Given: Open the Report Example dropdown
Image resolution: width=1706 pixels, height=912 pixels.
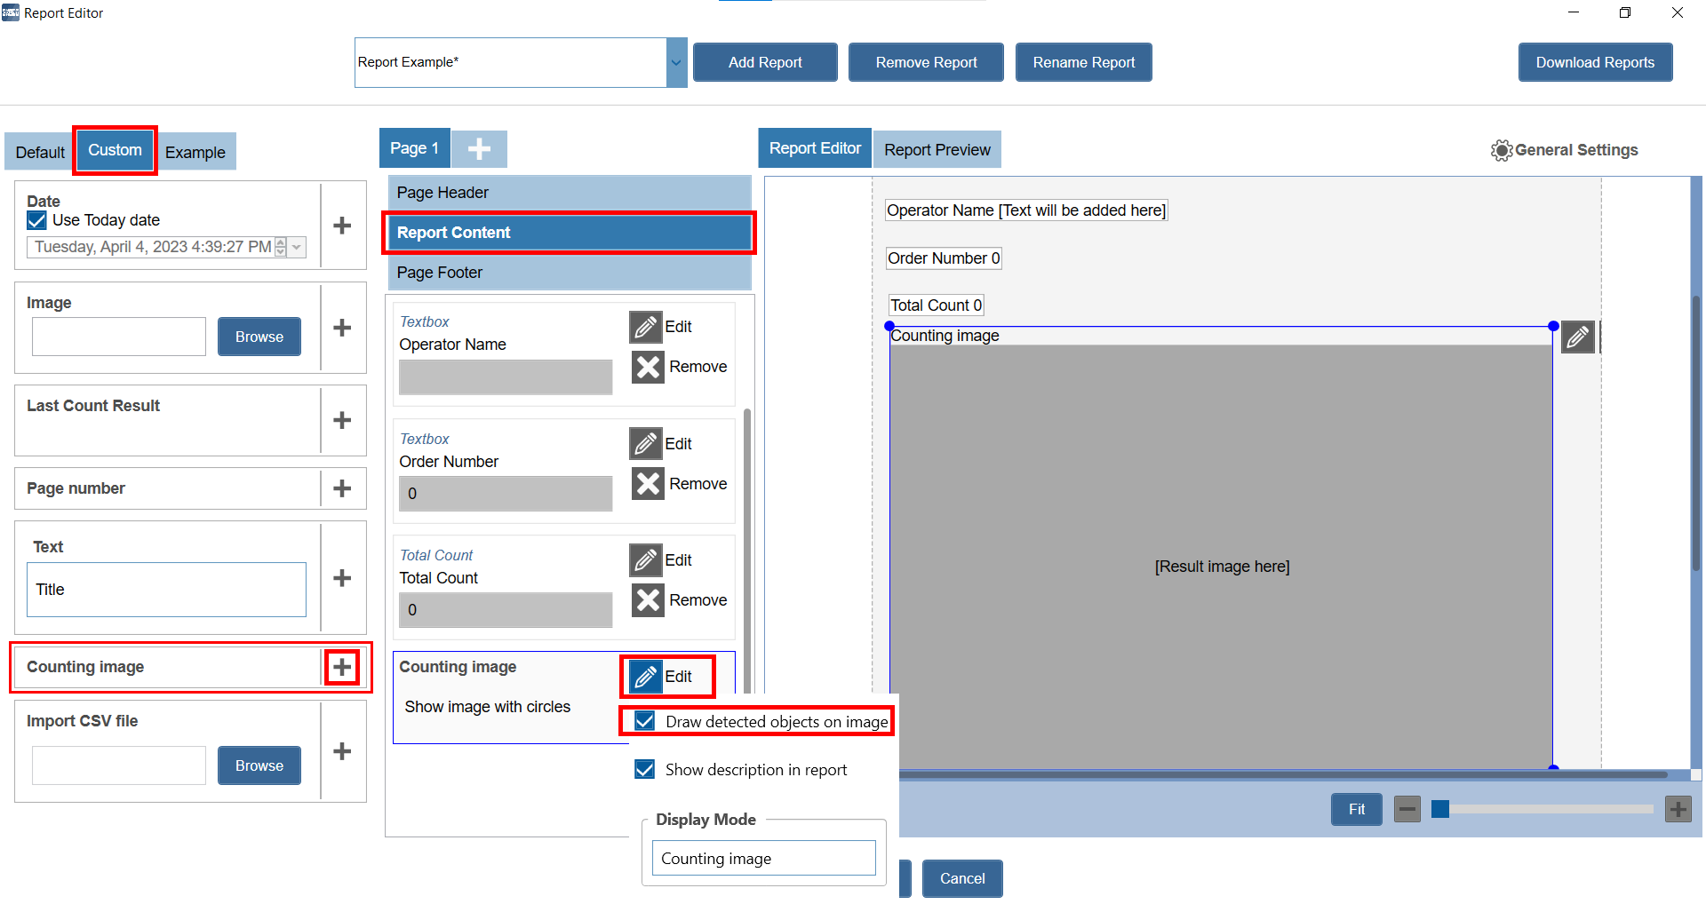Looking at the screenshot, I should (676, 63).
